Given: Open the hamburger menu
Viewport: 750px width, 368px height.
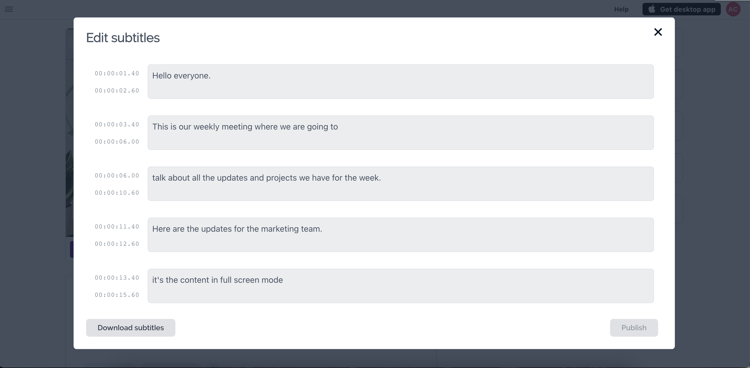Looking at the screenshot, I should [9, 9].
